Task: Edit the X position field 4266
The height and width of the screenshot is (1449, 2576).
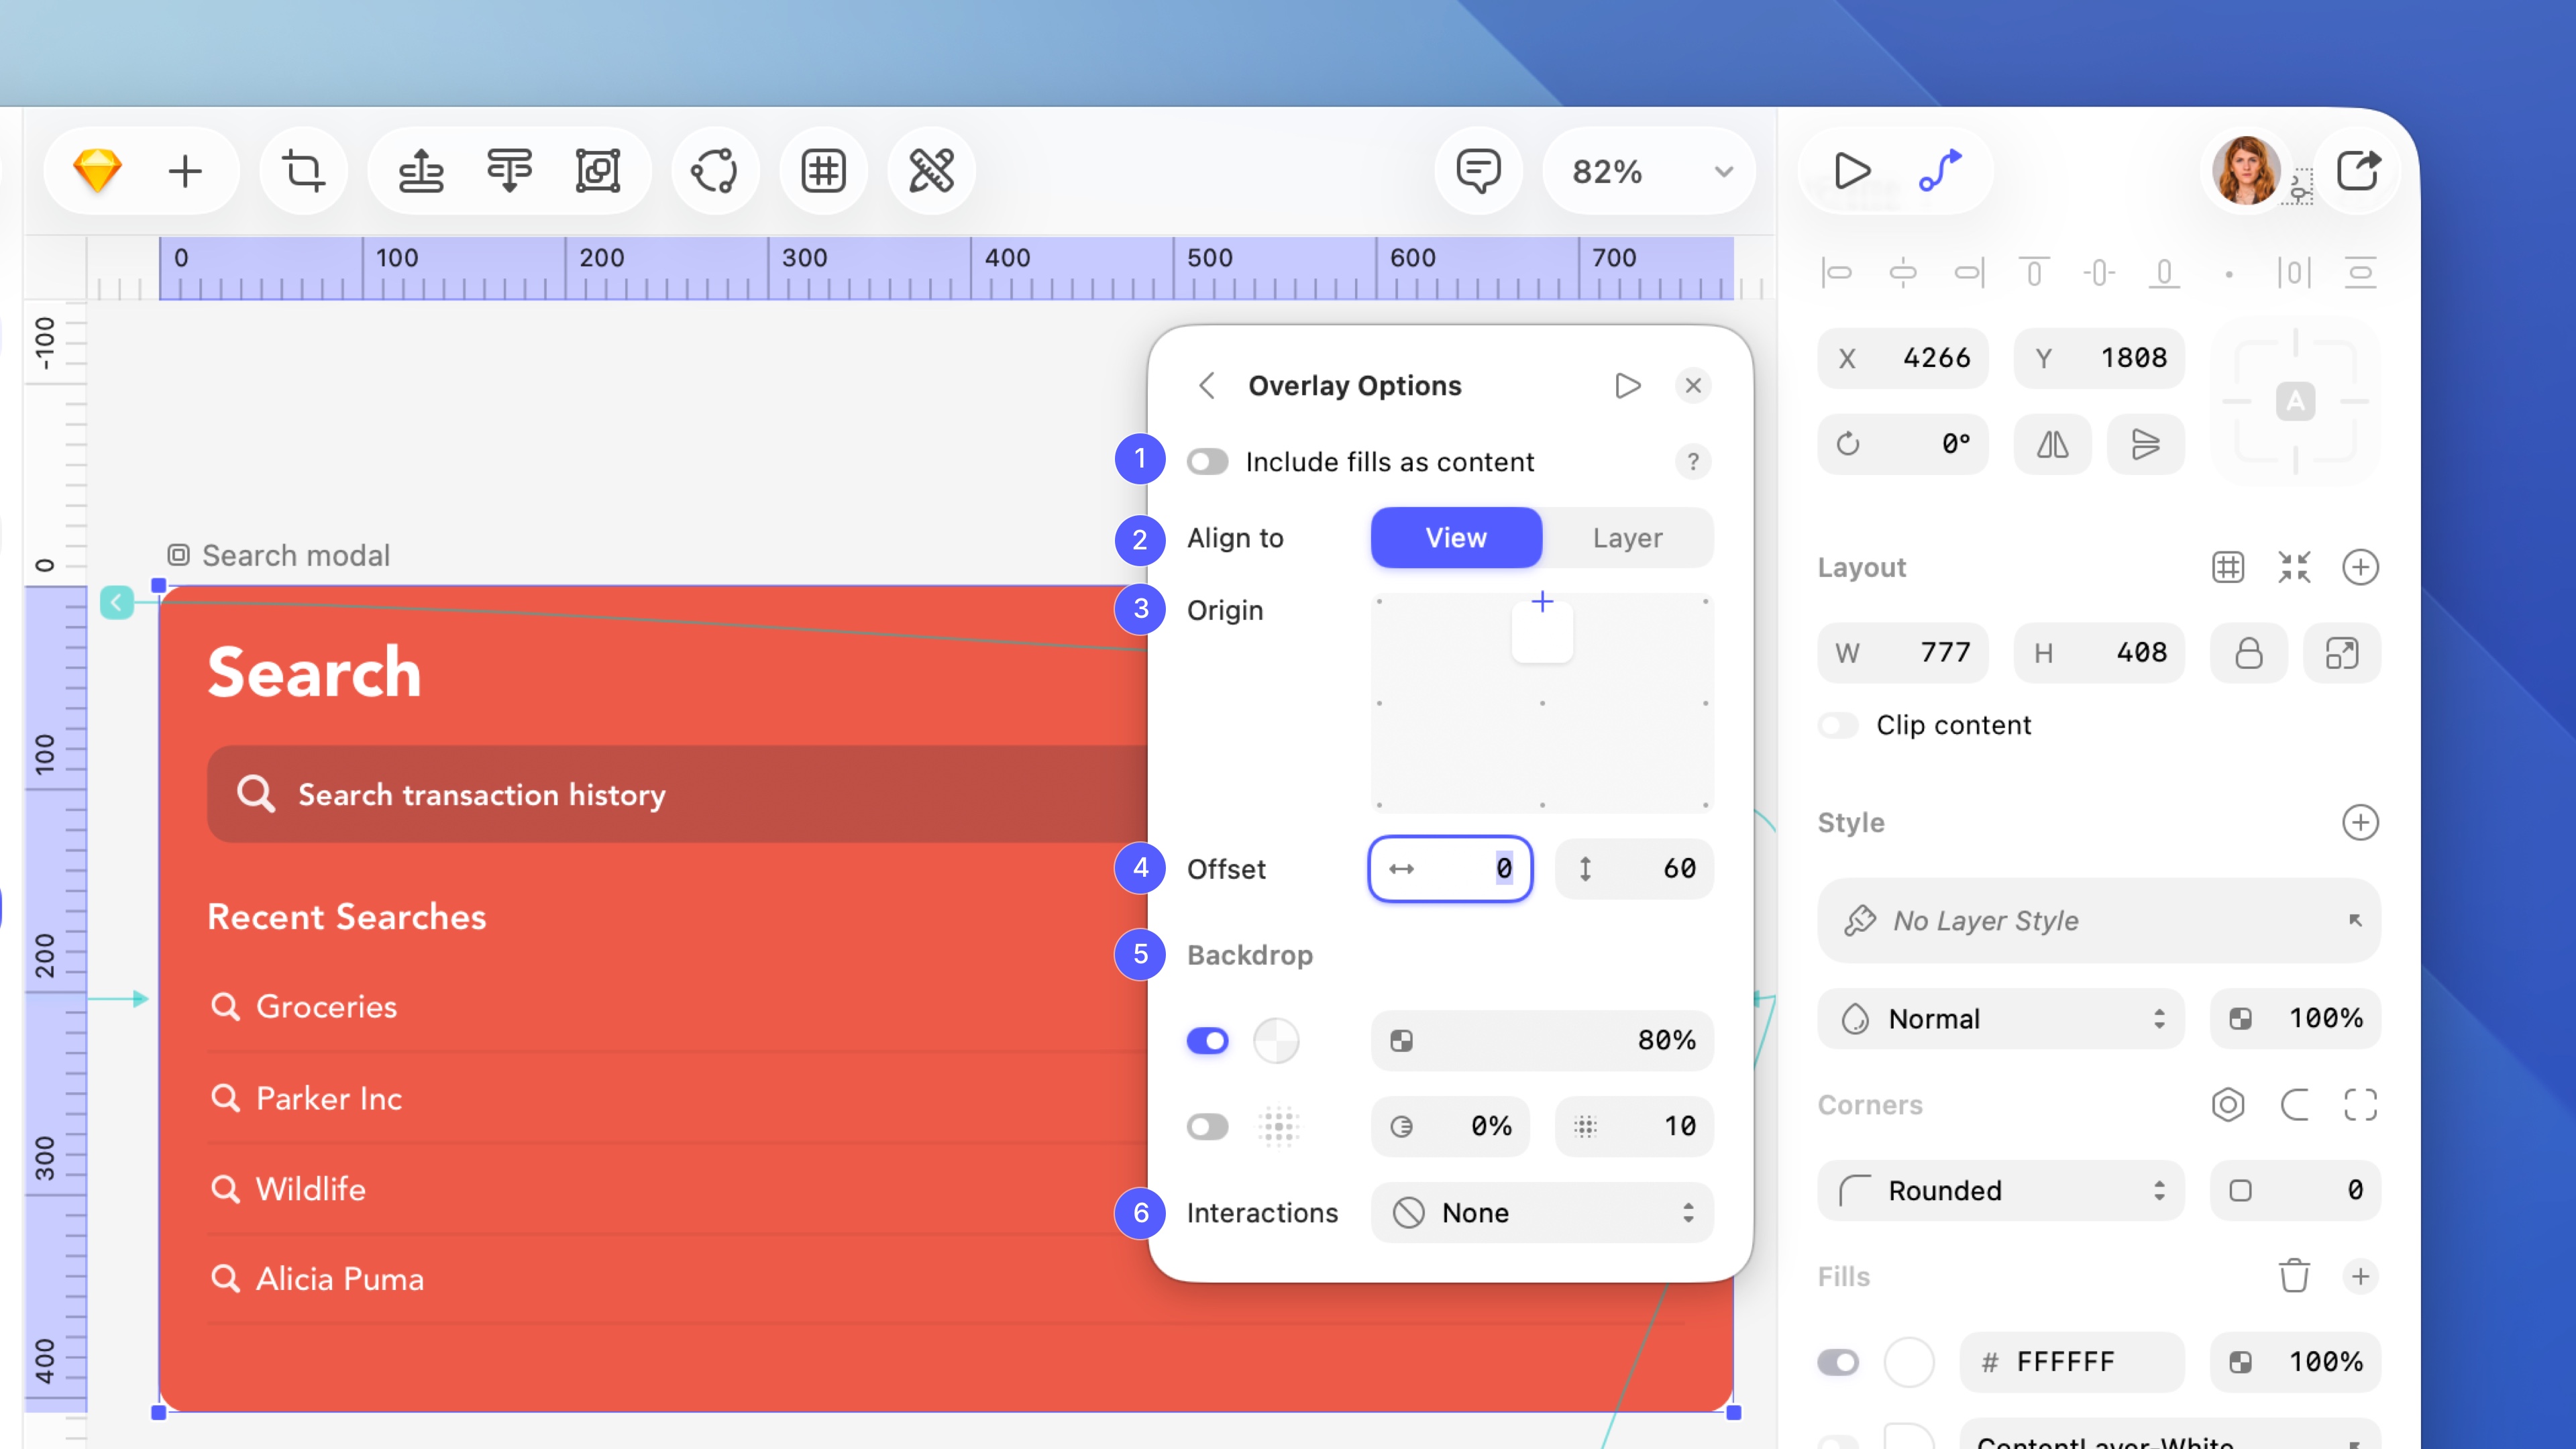Action: coord(1903,358)
